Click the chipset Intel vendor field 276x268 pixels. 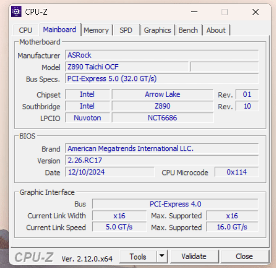(x=87, y=95)
